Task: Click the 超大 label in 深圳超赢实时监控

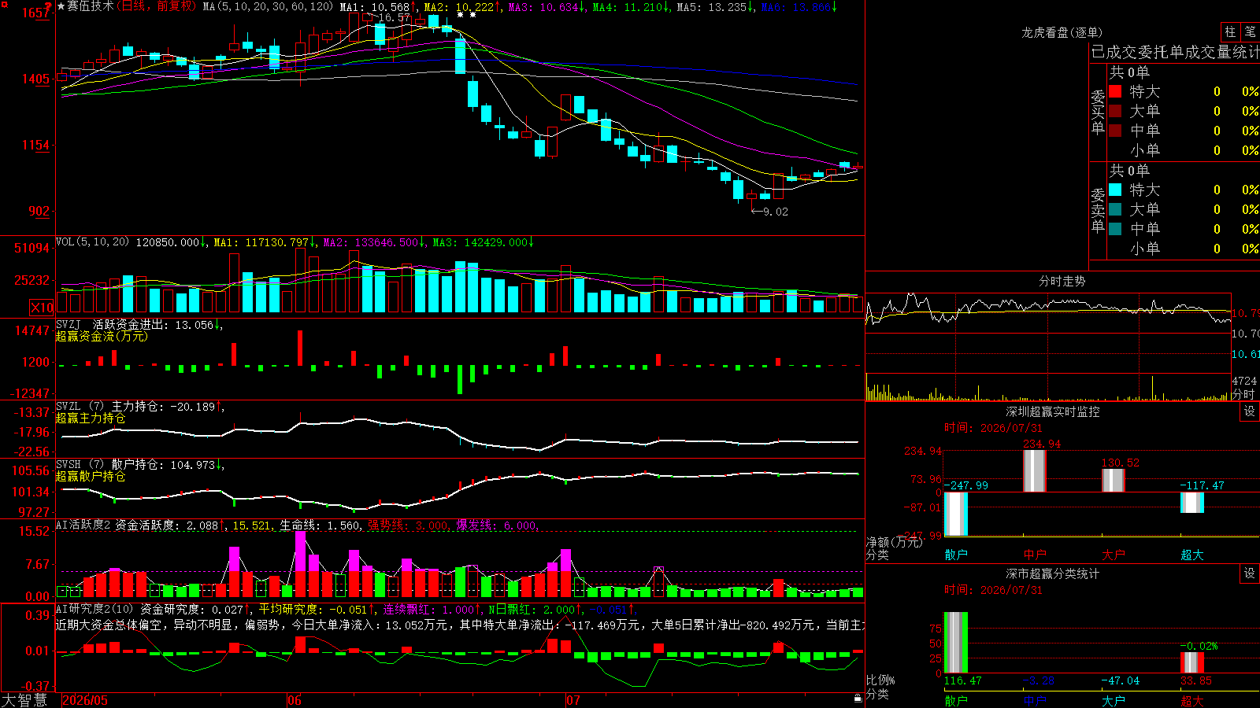Action: pos(1192,555)
